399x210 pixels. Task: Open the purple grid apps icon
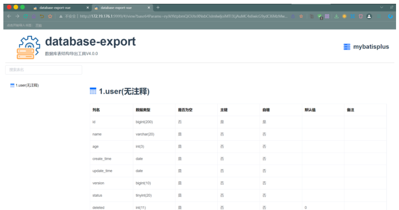pyautogui.click(x=327, y=16)
